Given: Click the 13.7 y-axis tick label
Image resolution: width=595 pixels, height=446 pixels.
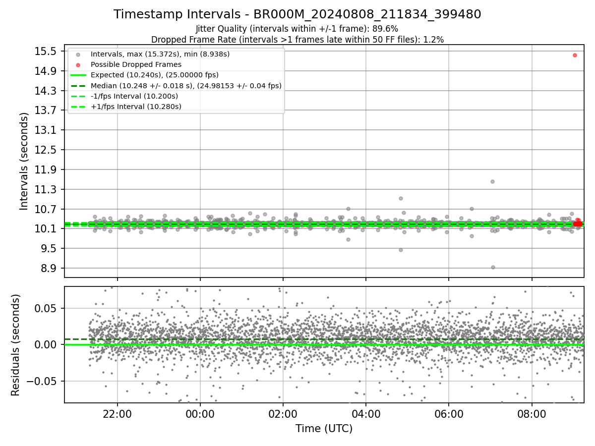Looking at the screenshot, I should pos(46,110).
